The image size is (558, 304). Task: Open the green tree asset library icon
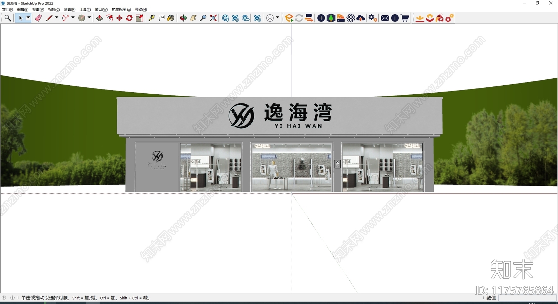tap(331, 18)
